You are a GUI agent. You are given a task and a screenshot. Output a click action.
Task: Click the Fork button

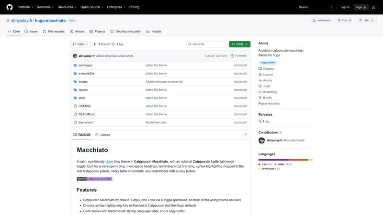[345, 21]
